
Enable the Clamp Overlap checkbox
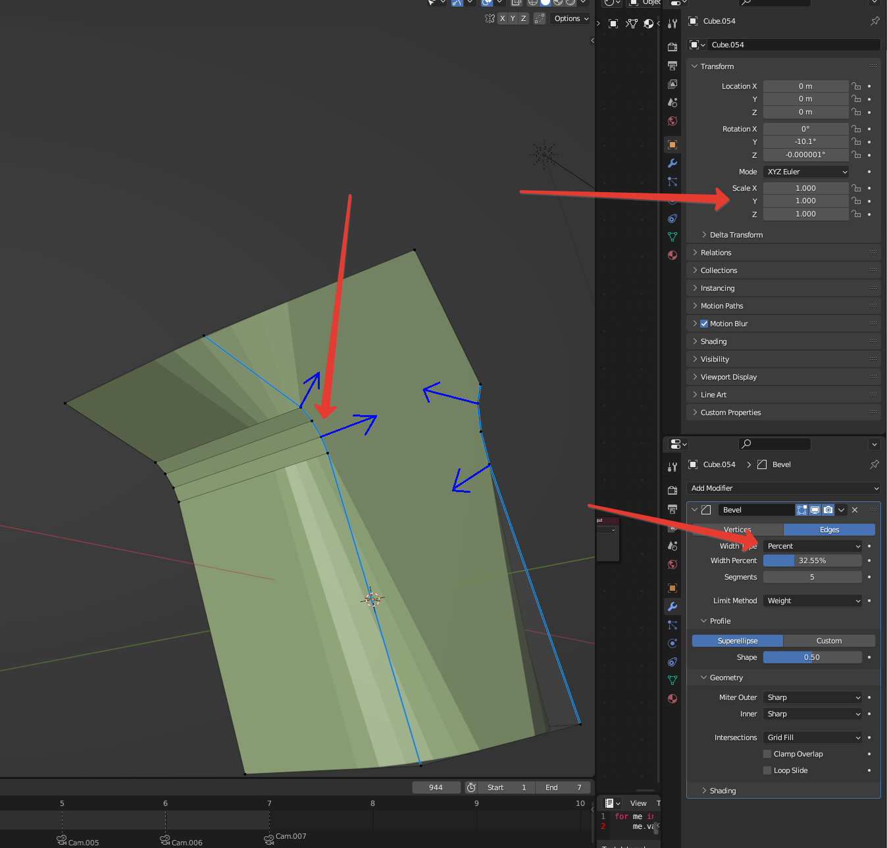point(767,754)
